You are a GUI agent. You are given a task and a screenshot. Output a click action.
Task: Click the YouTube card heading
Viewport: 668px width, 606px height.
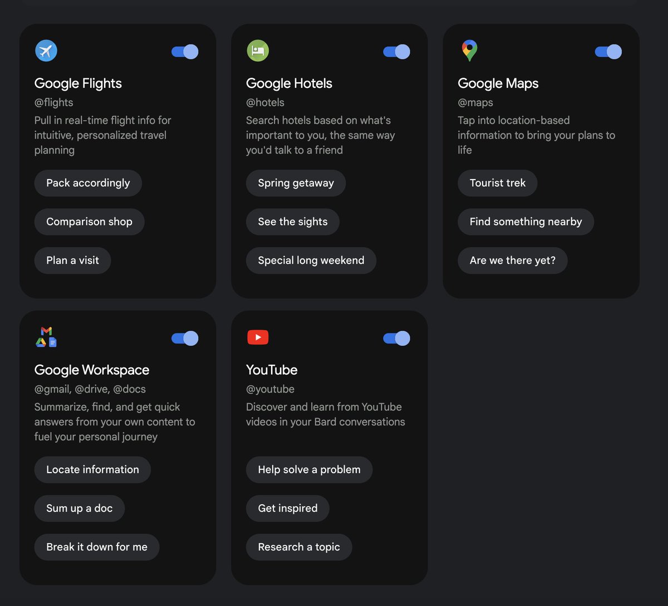(x=272, y=370)
